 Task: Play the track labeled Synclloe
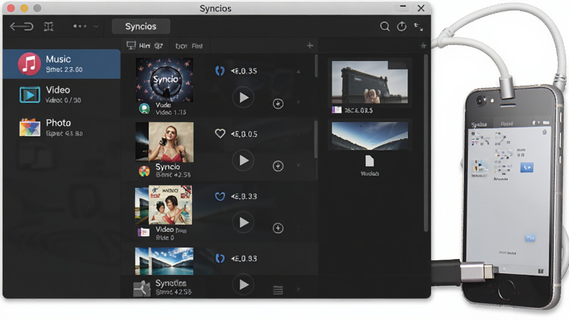pyautogui.click(x=243, y=285)
